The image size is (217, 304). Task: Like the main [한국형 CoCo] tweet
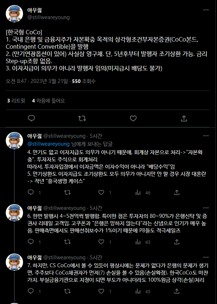tap(133, 118)
